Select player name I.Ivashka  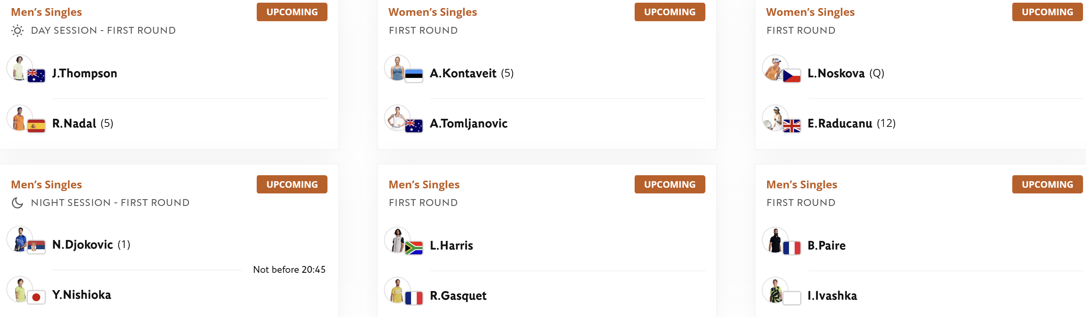(x=832, y=296)
